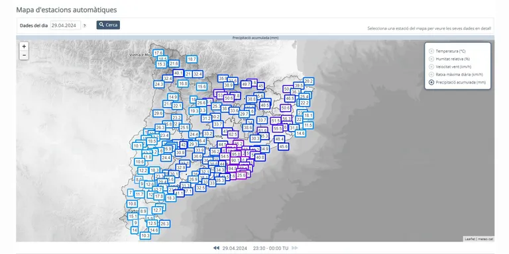The height and width of the screenshot is (254, 509).
Task: Zoom out on the map
Action: 24,56
